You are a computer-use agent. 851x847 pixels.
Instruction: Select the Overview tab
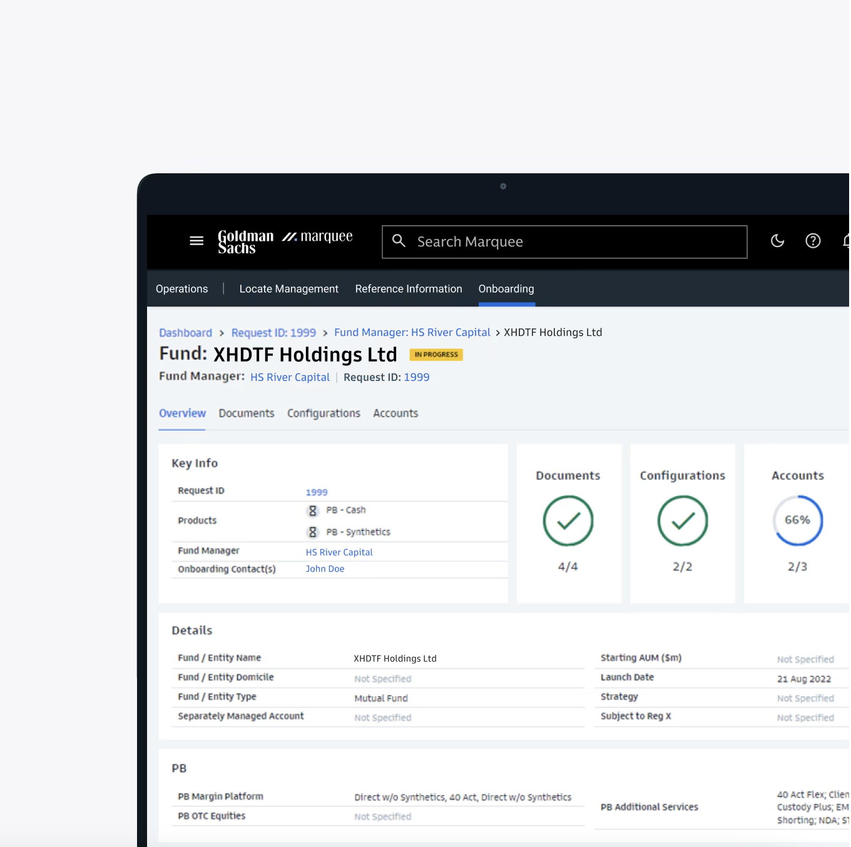tap(182, 413)
